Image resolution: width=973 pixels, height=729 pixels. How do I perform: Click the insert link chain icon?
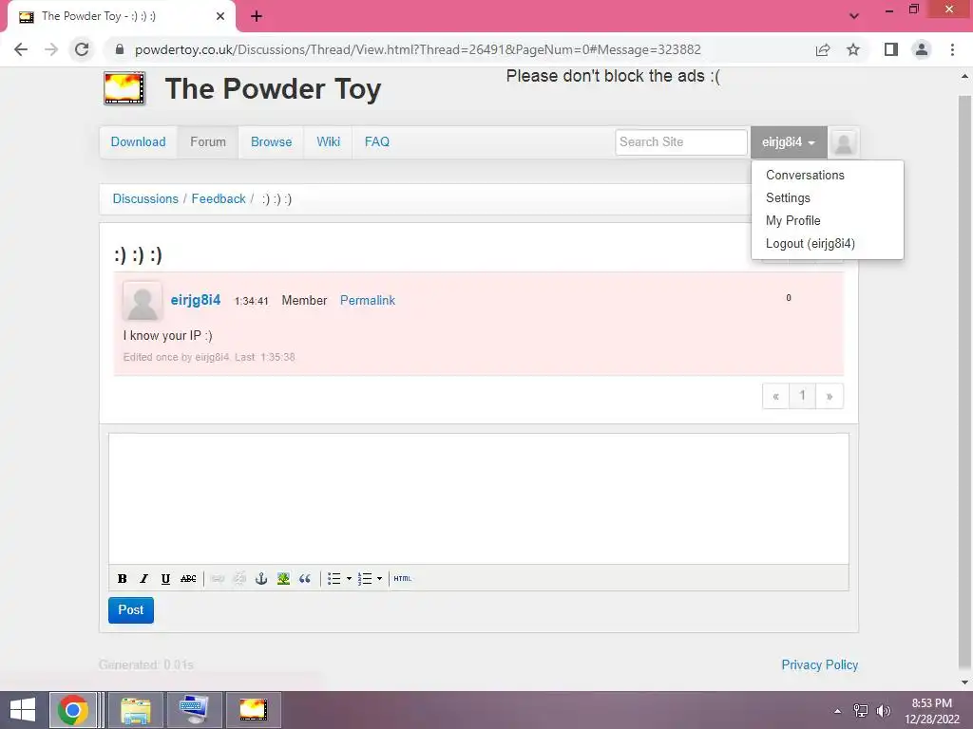click(218, 578)
